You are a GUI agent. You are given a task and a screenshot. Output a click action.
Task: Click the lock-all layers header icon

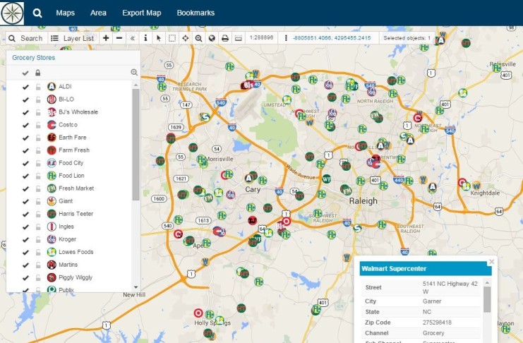coord(37,73)
